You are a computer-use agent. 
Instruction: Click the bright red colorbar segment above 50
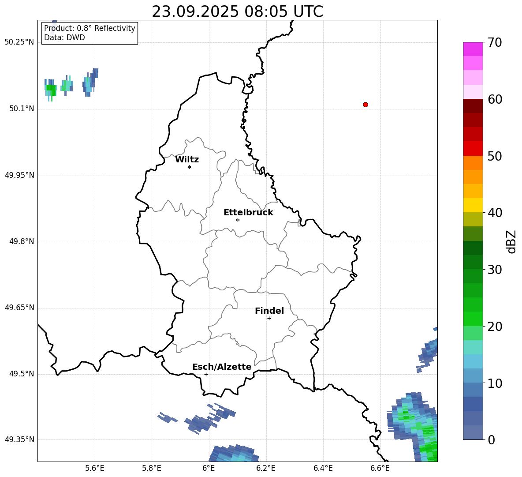point(473,148)
